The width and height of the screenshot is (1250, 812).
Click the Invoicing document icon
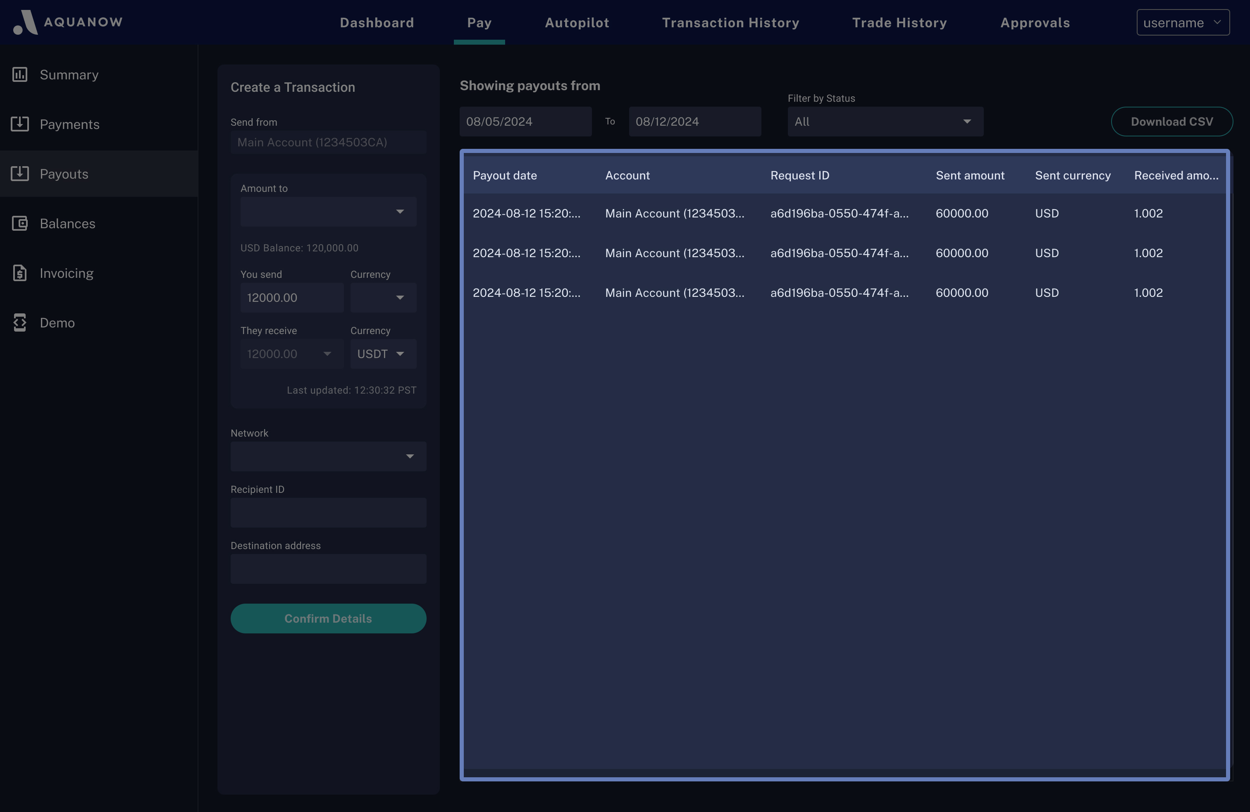pos(20,273)
